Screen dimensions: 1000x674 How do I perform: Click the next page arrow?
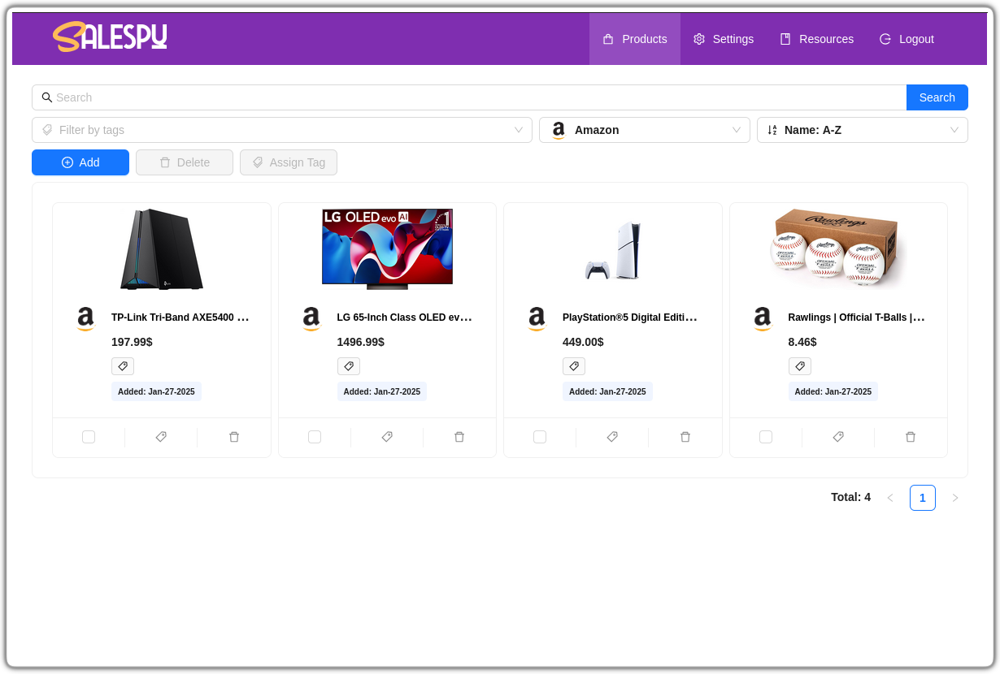tap(955, 498)
